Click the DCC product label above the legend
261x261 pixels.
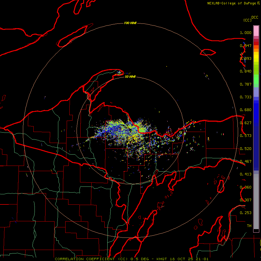[255, 17]
